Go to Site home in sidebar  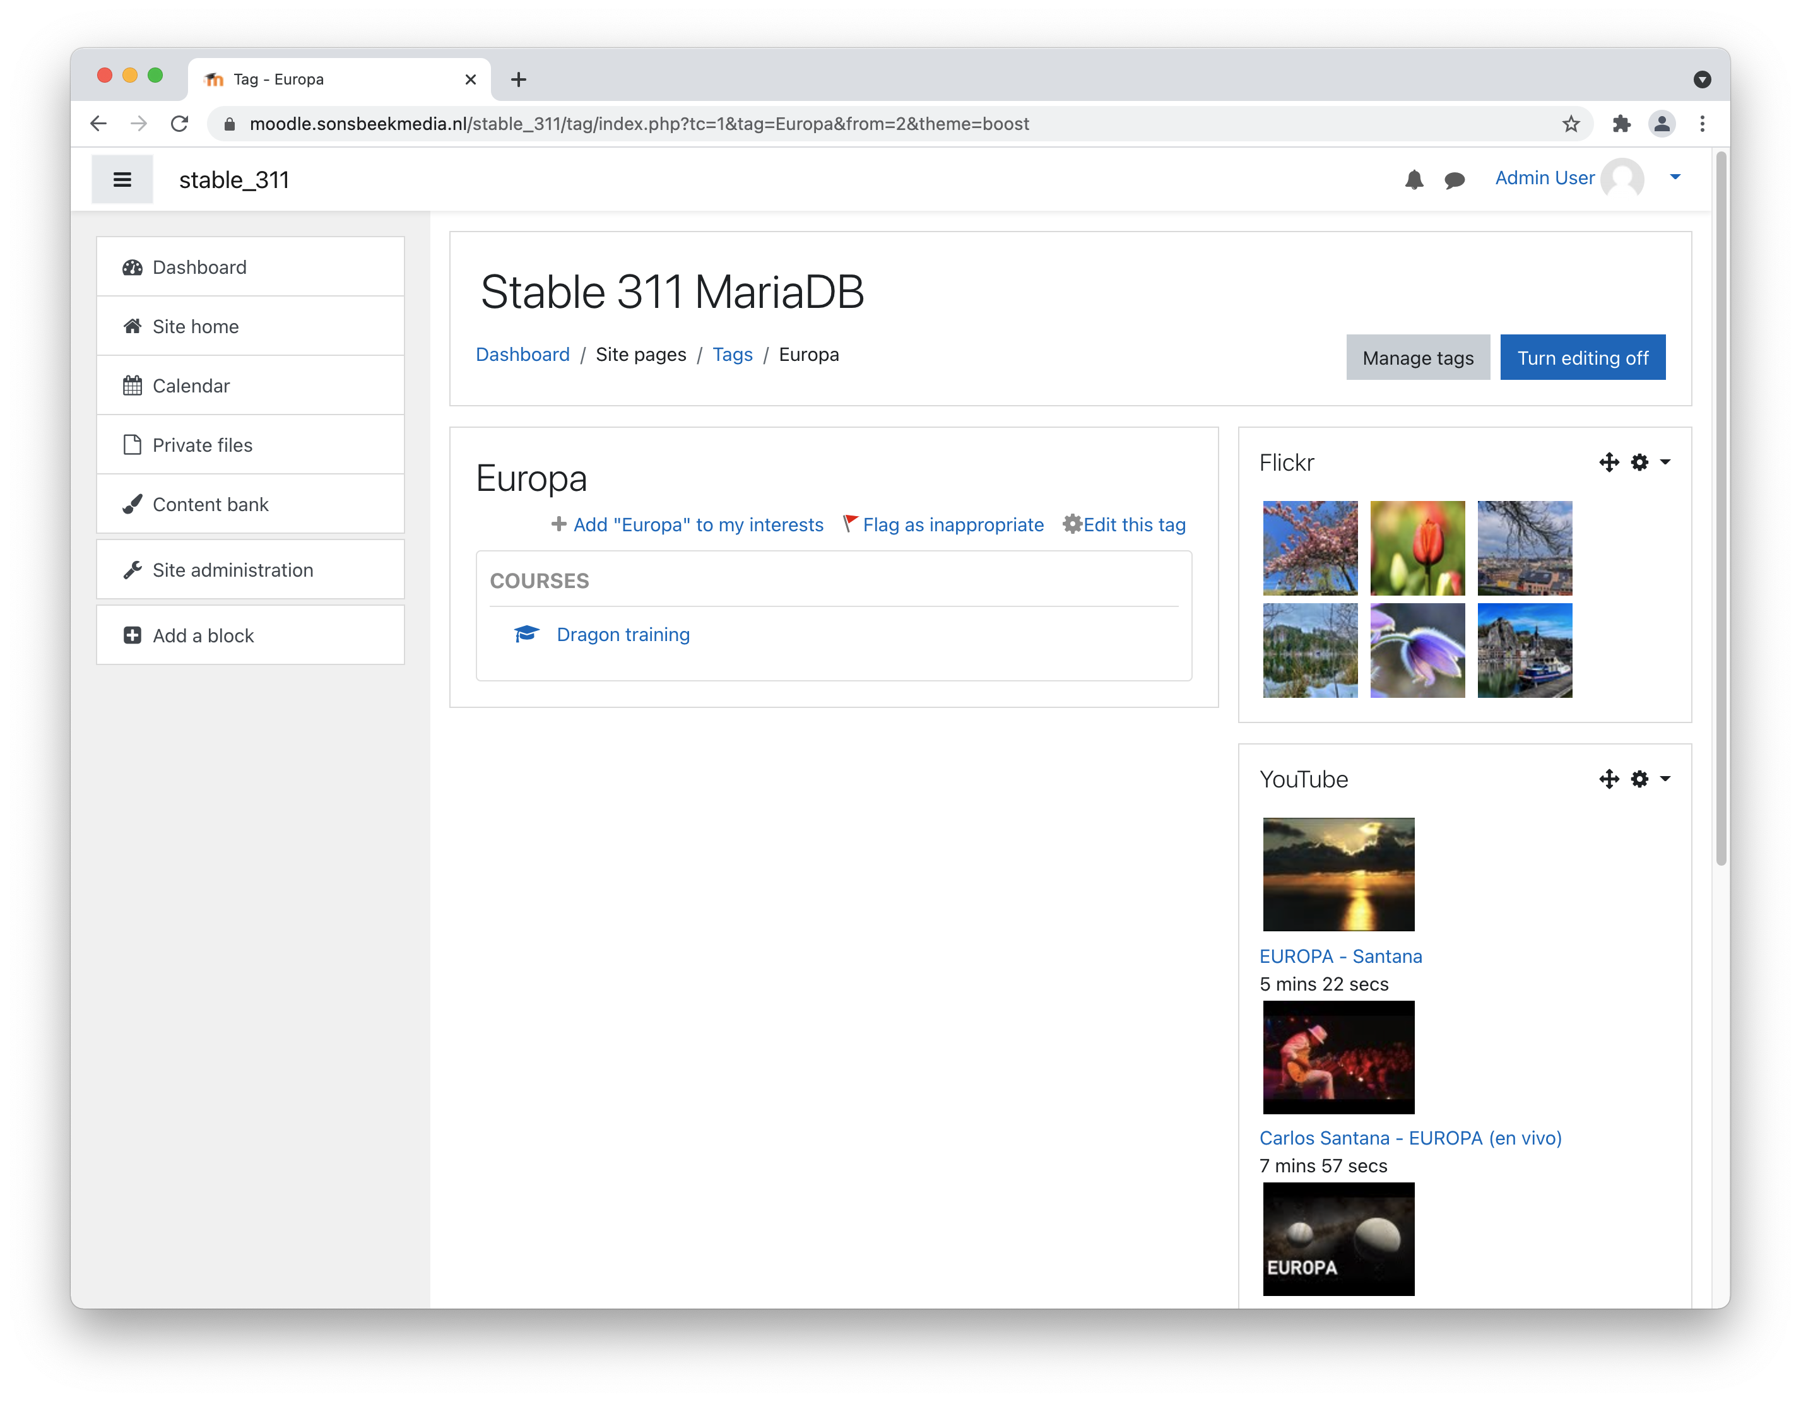[x=250, y=327]
